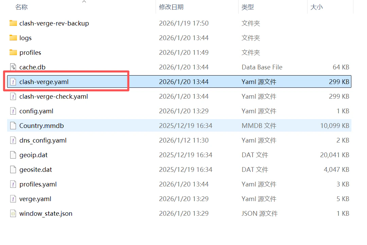This screenshot has width=367, height=245.
Task: Click the 2026/1/12 11:30 date cell
Action: 184,140
